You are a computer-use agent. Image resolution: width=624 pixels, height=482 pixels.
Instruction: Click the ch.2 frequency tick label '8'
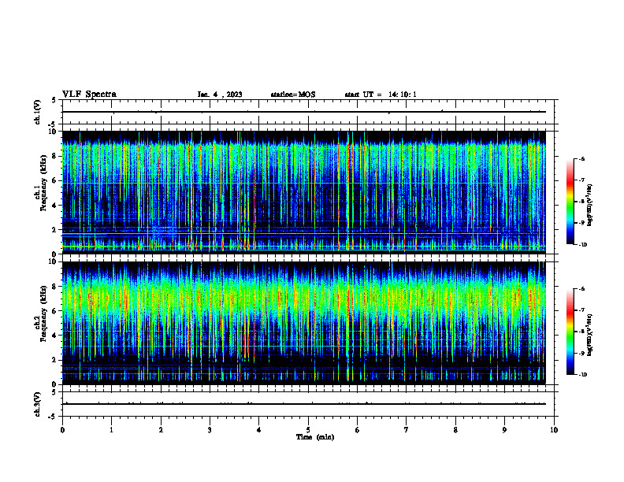tap(54, 287)
